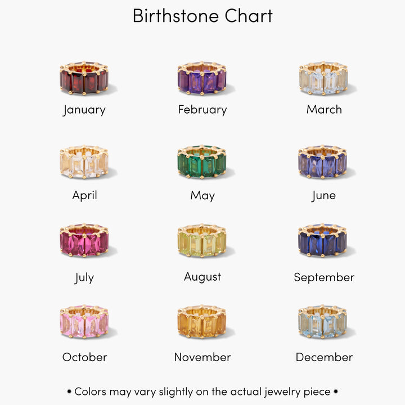The width and height of the screenshot is (405, 405).
Task: Click the January month label
Action: pos(84,110)
